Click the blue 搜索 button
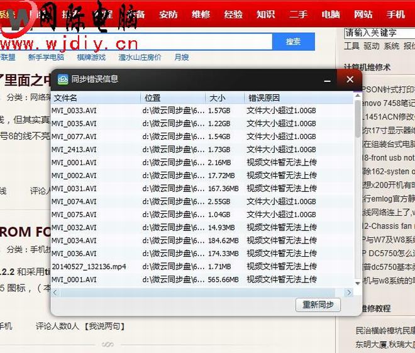Viewport: 415px width, 353px height. coord(293,42)
